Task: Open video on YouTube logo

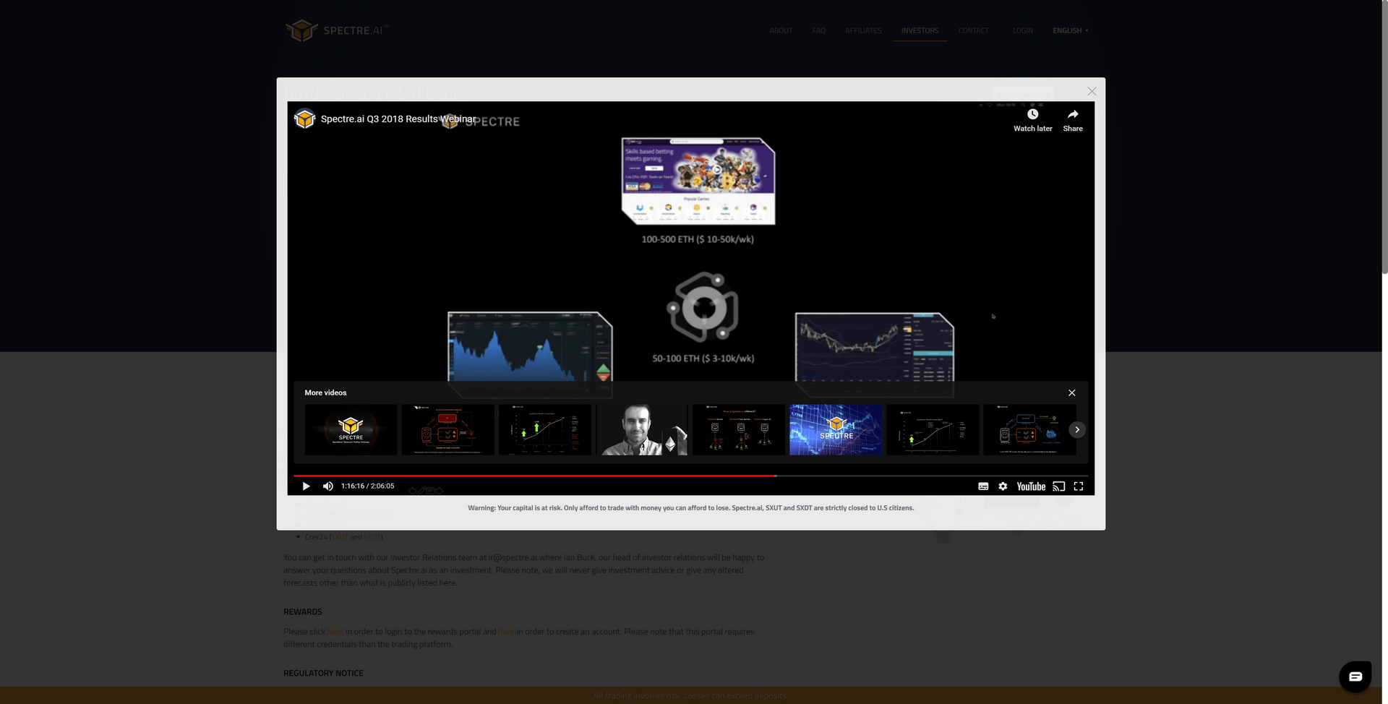Action: pyautogui.click(x=1031, y=486)
